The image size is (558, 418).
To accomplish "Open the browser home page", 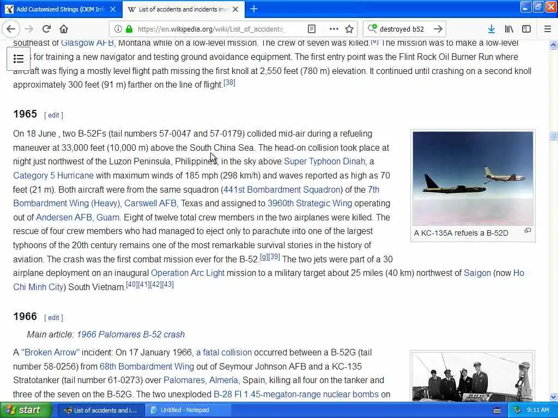I will pos(63,29).
